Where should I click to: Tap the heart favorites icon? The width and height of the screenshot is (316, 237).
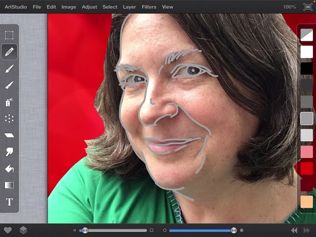[x=8, y=230]
